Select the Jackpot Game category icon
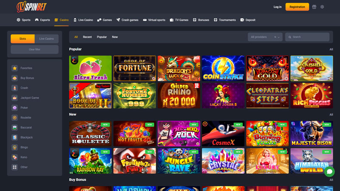Viewport: 340px width, 191px height. [14, 98]
